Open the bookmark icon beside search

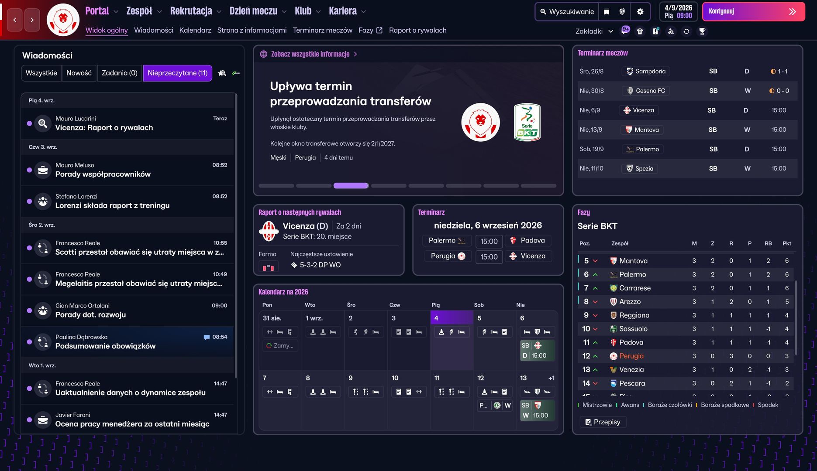click(607, 12)
